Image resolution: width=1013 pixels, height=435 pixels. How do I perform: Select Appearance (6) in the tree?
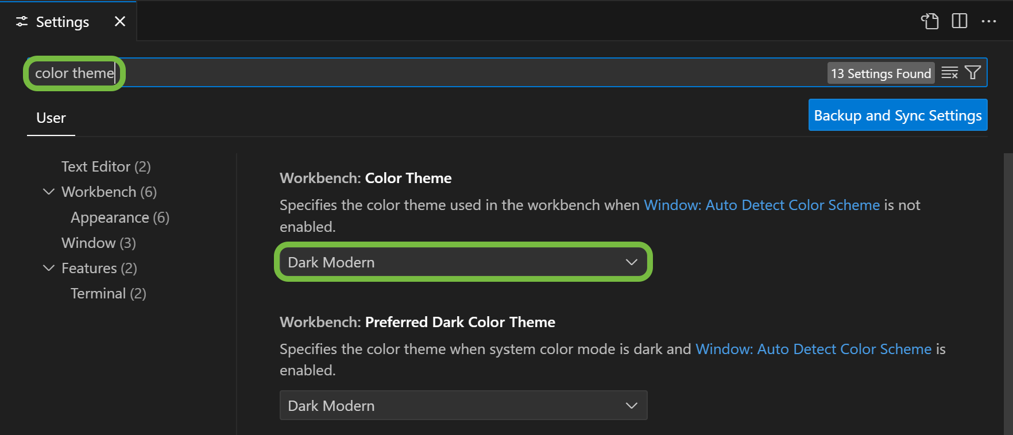point(120,218)
